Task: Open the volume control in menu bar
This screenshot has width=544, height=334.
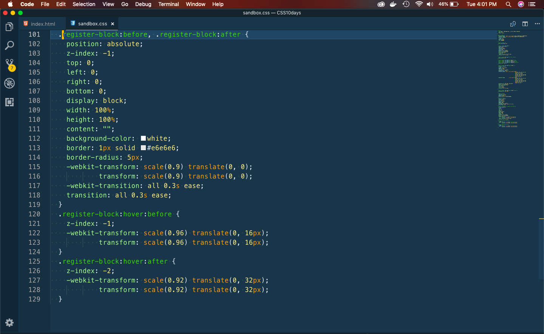Action: pos(430,4)
